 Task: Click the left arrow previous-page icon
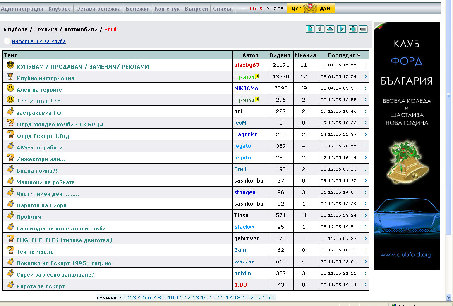click(x=320, y=29)
